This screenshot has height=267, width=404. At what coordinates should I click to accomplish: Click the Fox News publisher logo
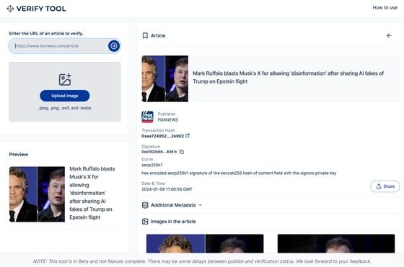point(147,117)
